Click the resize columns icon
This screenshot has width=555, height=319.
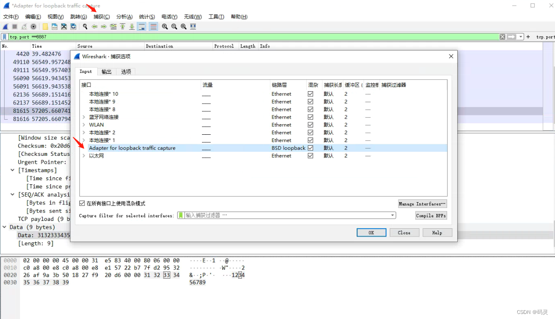click(193, 27)
